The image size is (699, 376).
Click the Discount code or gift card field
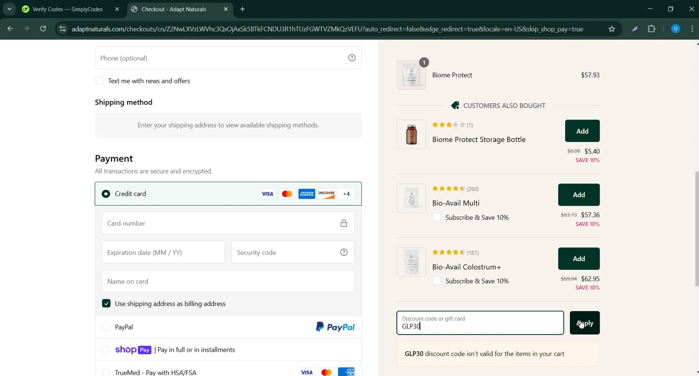(480, 323)
